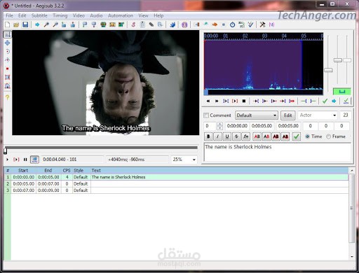Open the Attachments paperclip icon
The image size is (359, 273).
pyautogui.click(x=151, y=24)
